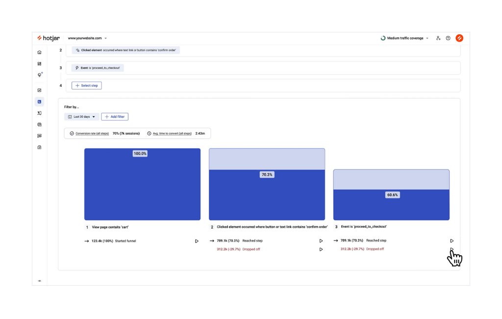Click the lighter drop-off area atop the step 3 bar
Image resolution: width=502 pixels, height=319 pixels.
point(392,180)
